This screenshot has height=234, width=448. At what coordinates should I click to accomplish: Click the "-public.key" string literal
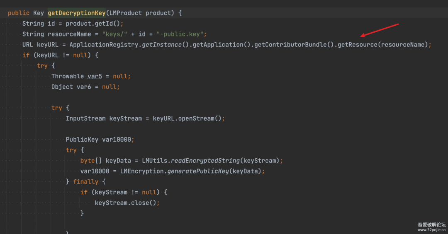point(180,34)
